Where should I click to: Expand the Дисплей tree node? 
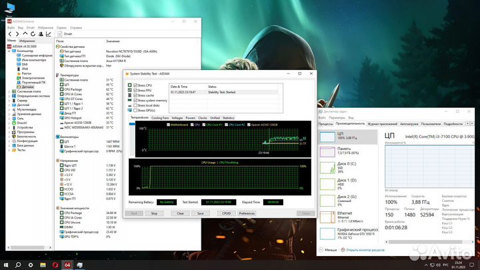coord(9,105)
